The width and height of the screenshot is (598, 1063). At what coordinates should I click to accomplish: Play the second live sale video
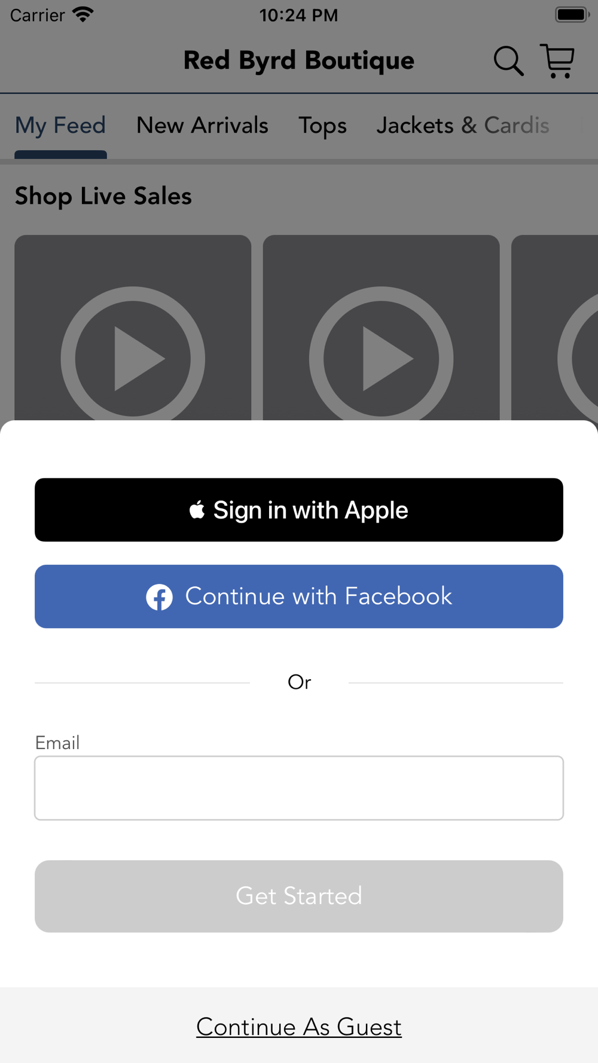(381, 359)
